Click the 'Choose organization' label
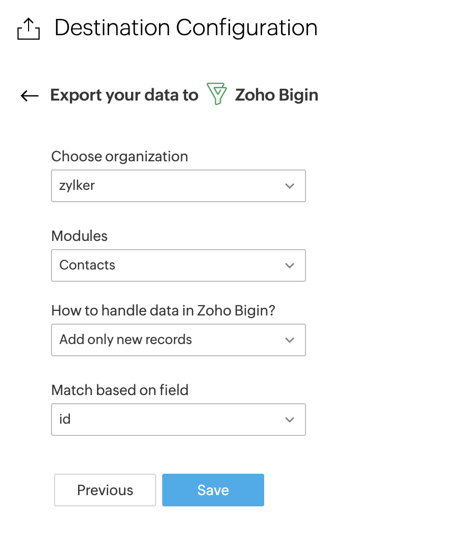The height and width of the screenshot is (537, 458). click(119, 156)
